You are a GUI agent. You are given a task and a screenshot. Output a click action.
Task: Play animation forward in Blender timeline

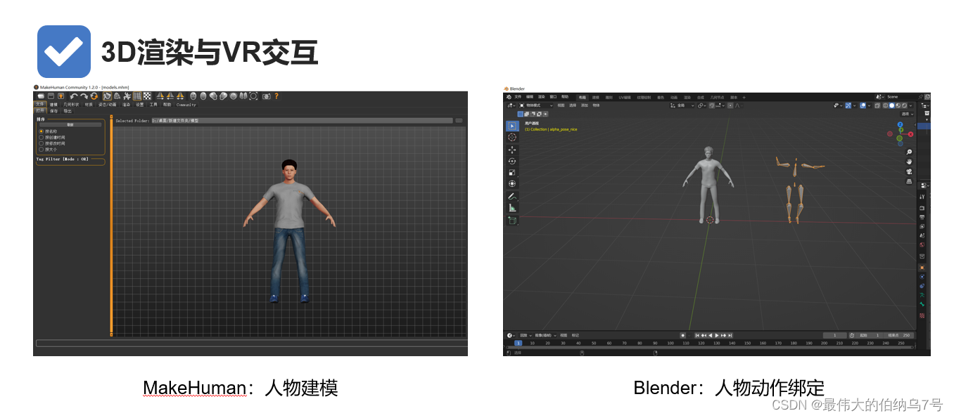tap(717, 335)
